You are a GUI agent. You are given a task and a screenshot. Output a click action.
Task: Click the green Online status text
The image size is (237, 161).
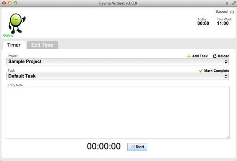(8, 35)
